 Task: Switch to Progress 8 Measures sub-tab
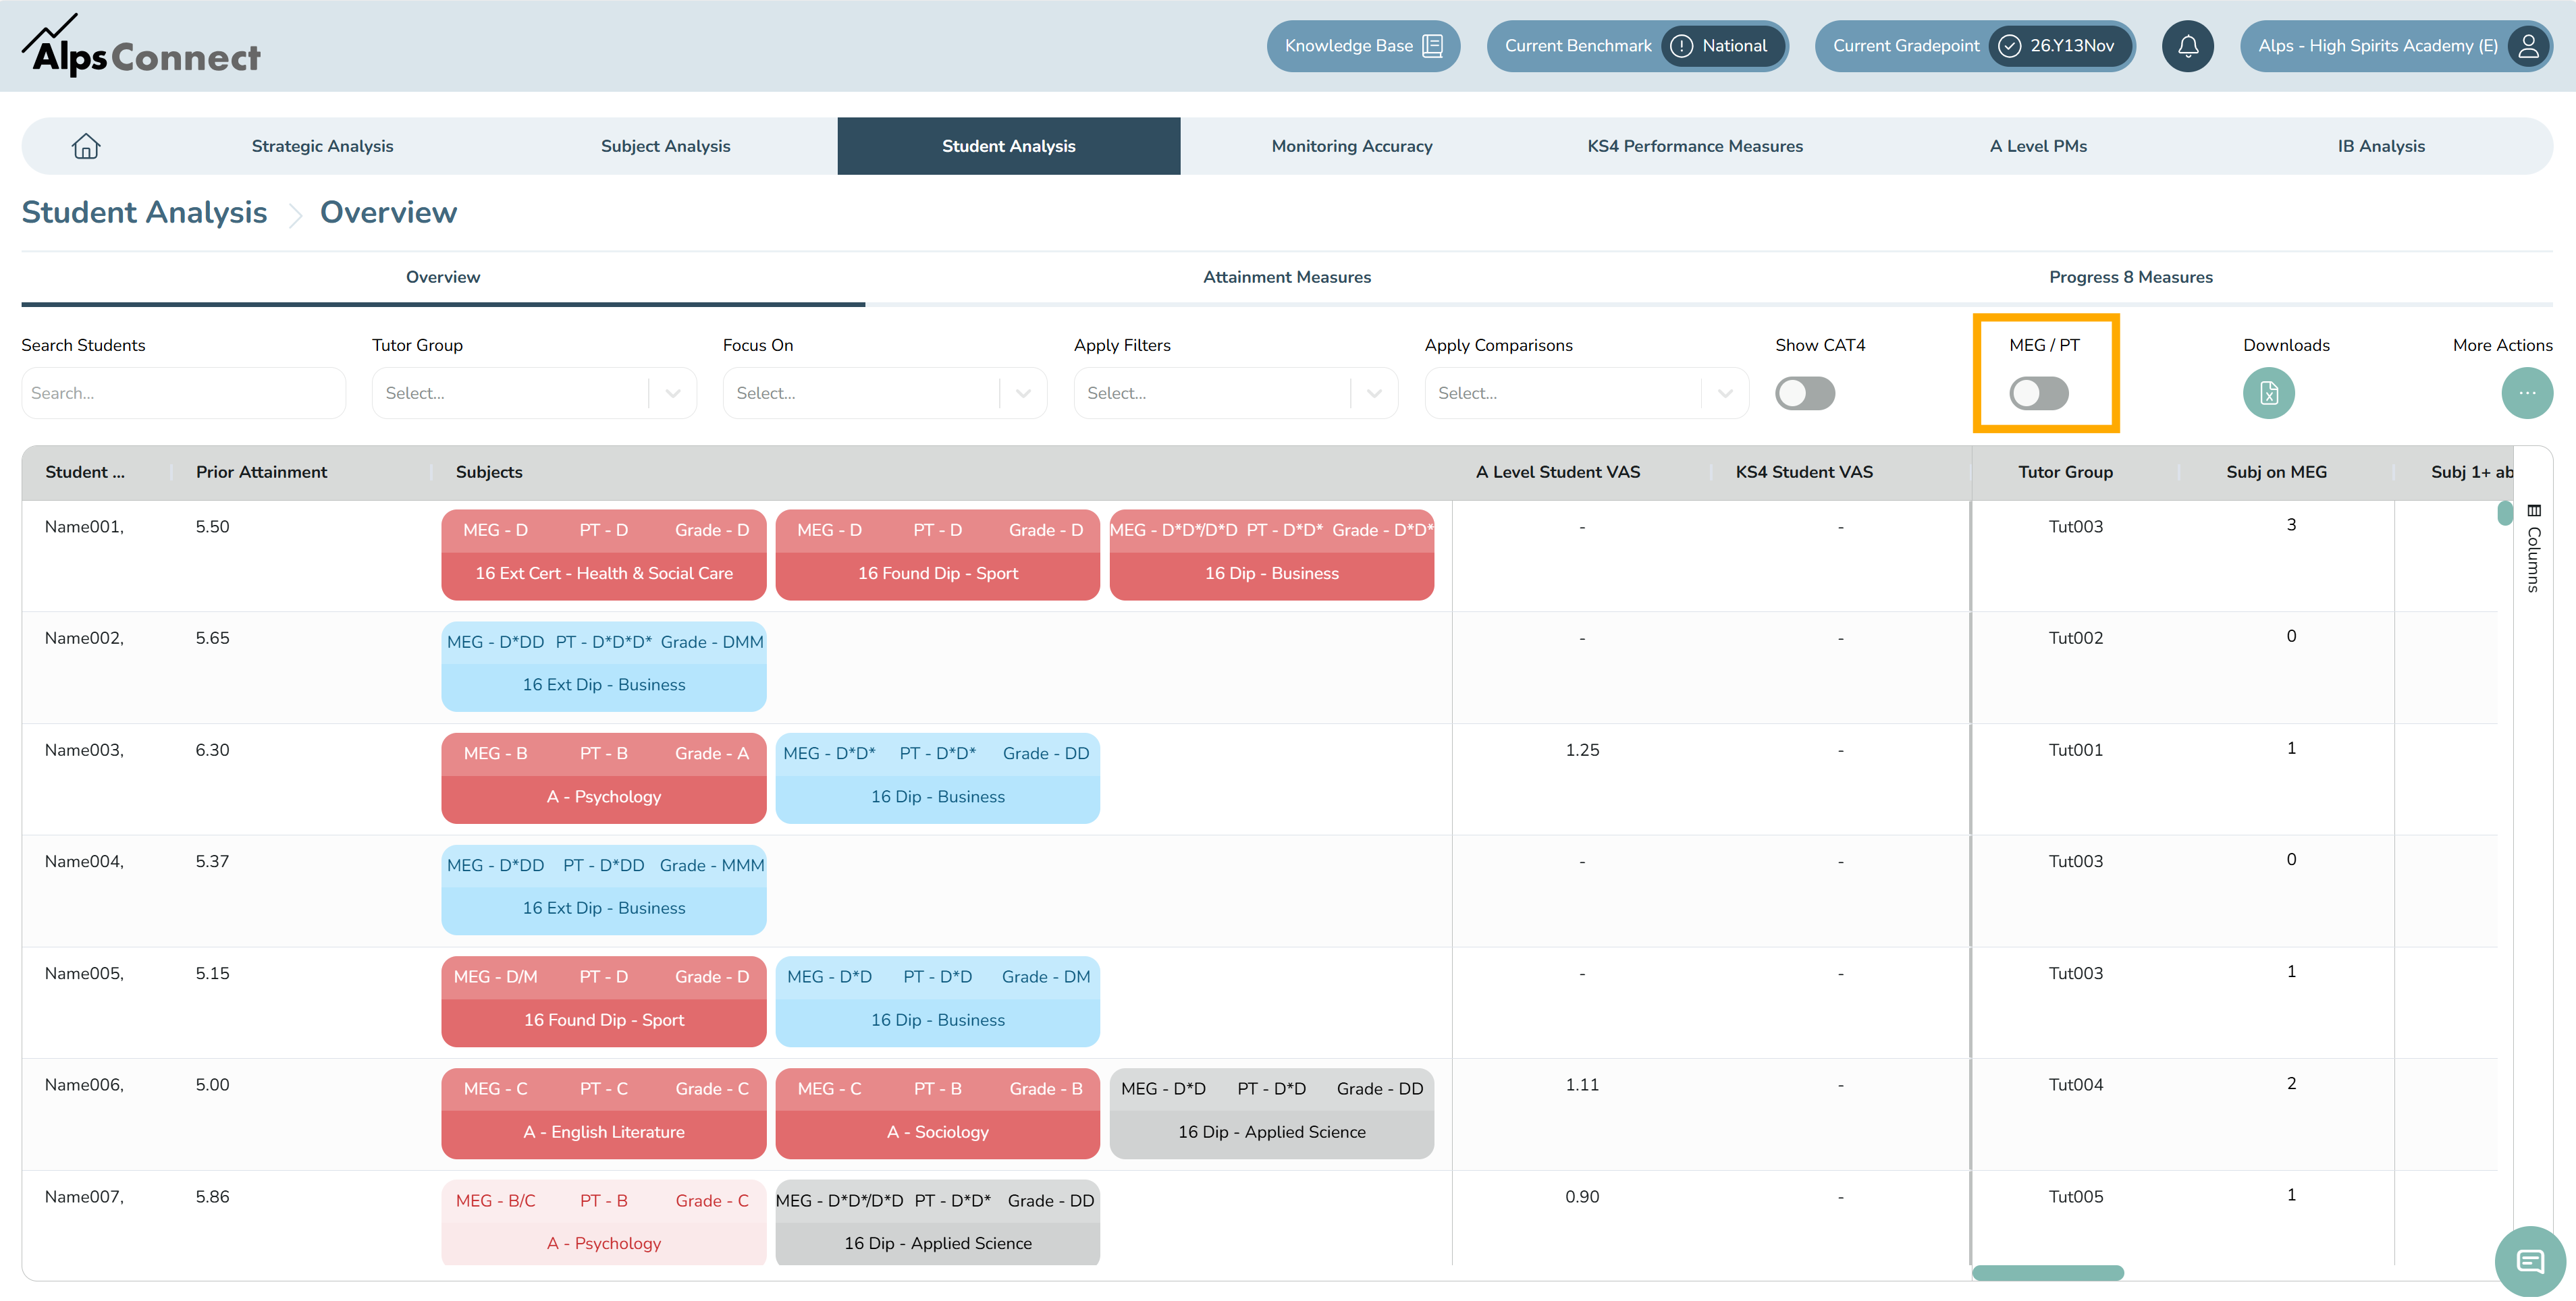point(2131,278)
